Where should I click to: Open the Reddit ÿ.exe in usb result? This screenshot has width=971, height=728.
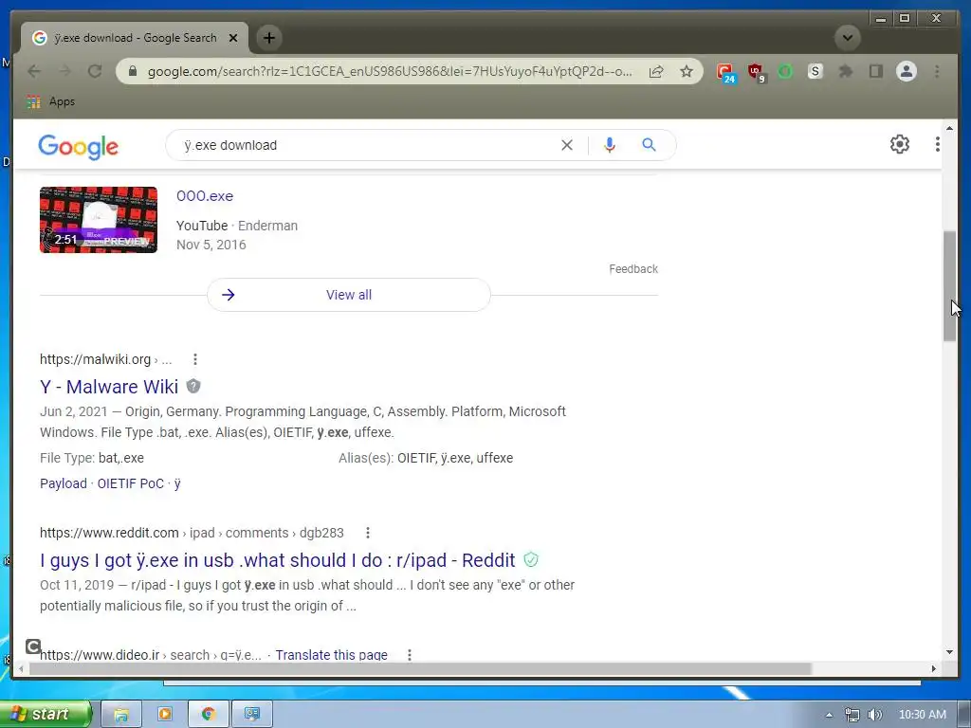coord(278,560)
